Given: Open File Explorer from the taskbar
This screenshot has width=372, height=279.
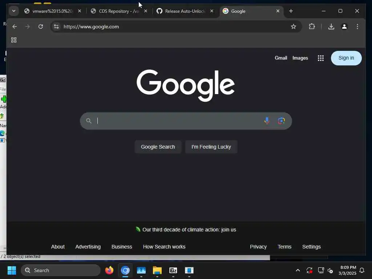Looking at the screenshot, I should click(x=157, y=270).
